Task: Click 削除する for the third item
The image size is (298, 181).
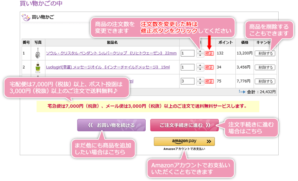Action: point(265,81)
